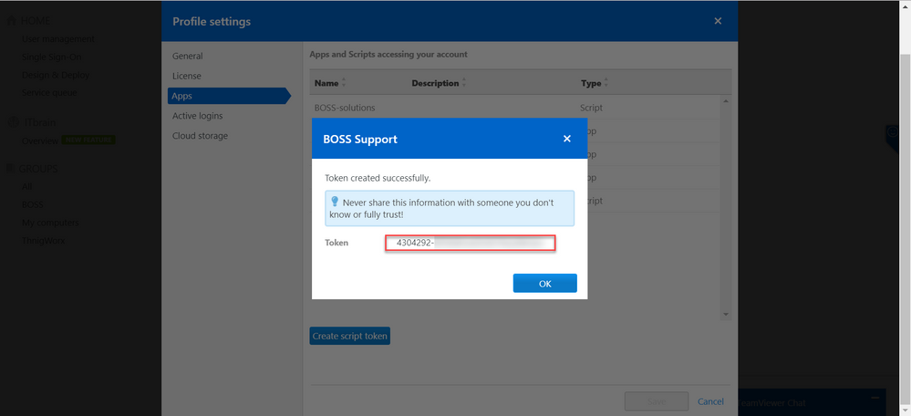
Task: Click the Script type cell of BOSS-solutions
Action: (x=591, y=108)
